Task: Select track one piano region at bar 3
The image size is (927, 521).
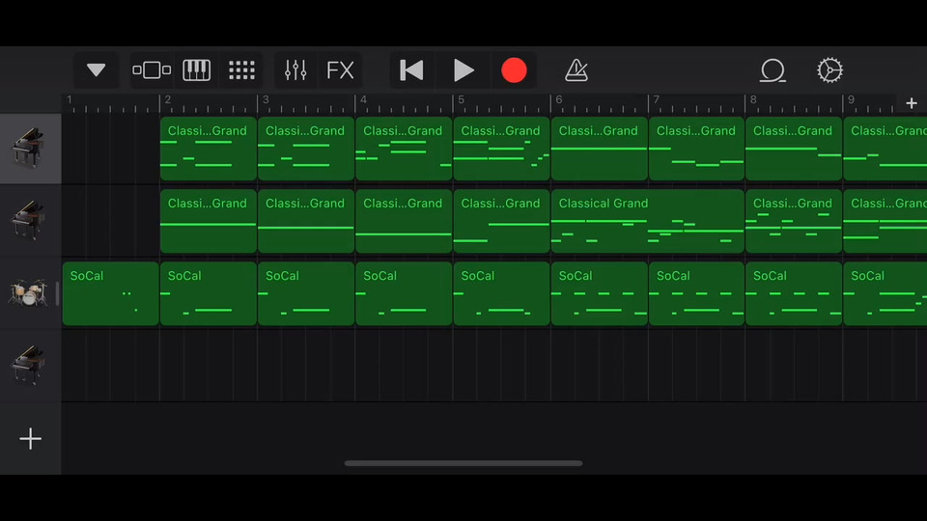Action: (x=306, y=149)
